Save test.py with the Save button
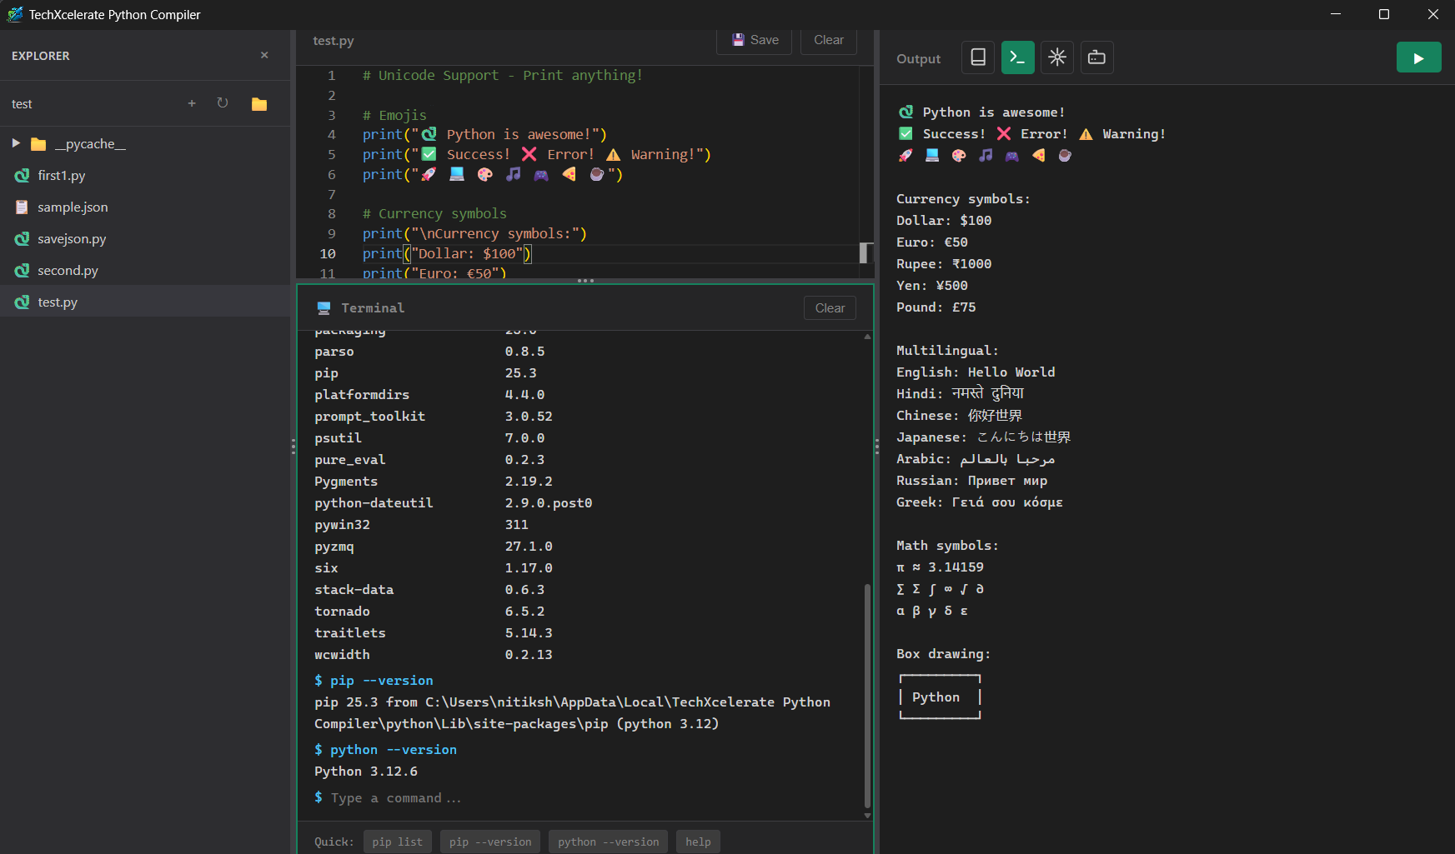The image size is (1455, 854). click(x=753, y=39)
